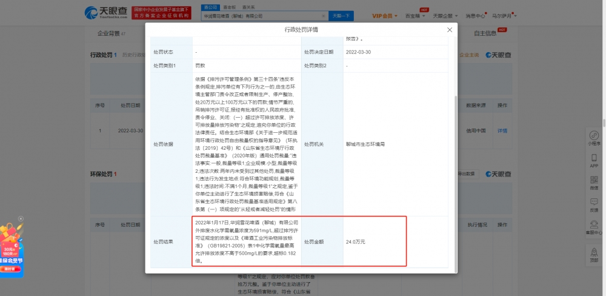This screenshot has height=296, width=606.
Task: Open the 企业背景 tab
Action: [112, 33]
